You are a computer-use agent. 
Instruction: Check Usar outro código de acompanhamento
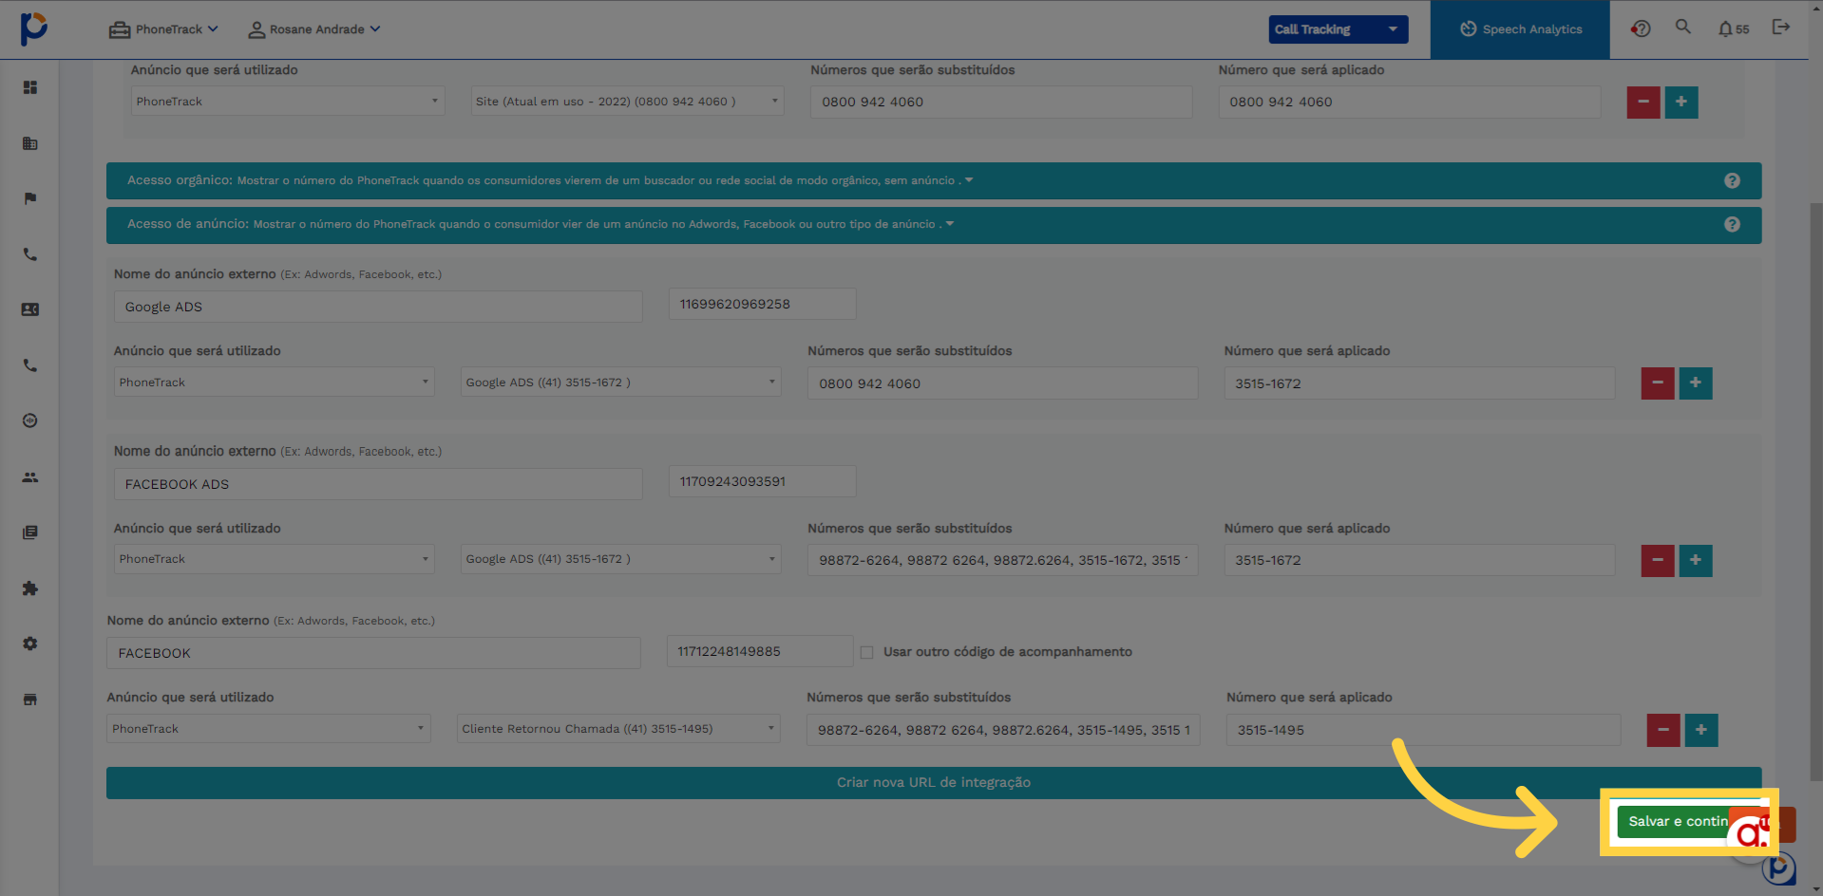point(866,652)
